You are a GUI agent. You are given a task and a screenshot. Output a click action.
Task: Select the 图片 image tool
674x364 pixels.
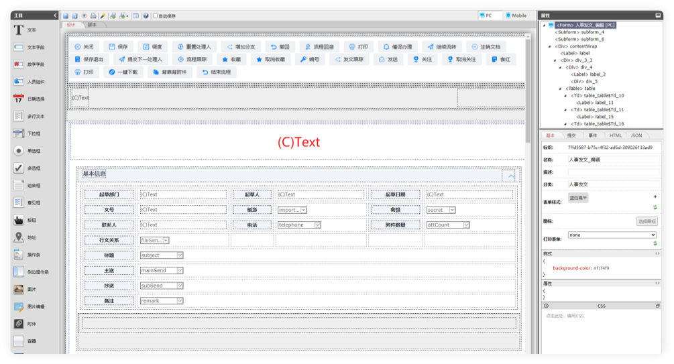pos(25,289)
